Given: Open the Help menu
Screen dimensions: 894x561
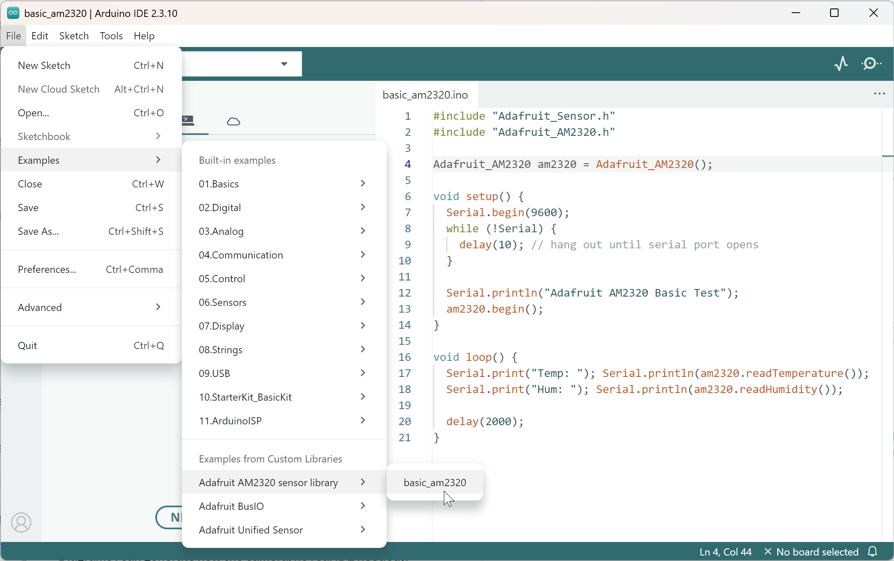Looking at the screenshot, I should click(144, 36).
